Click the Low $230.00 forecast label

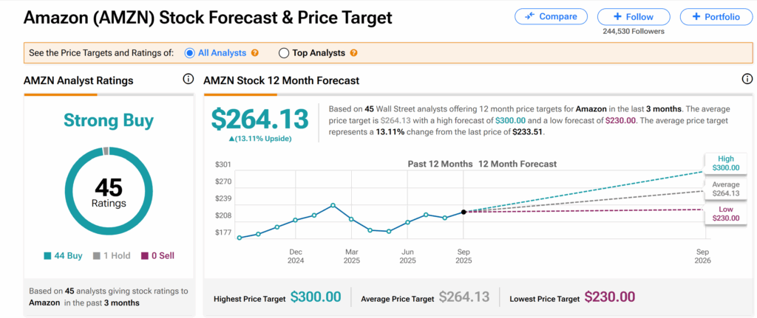point(725,213)
